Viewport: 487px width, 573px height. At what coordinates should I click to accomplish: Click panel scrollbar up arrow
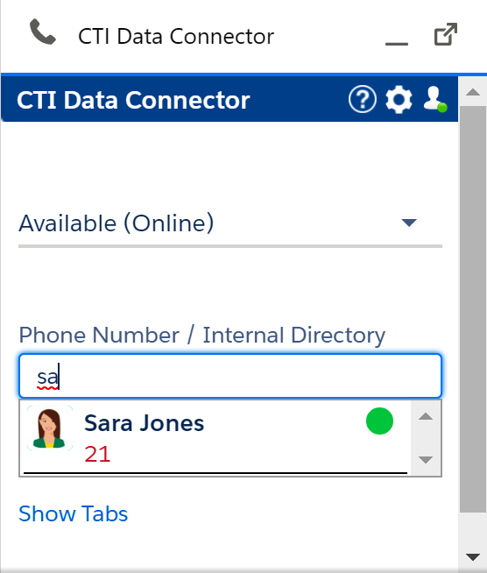click(x=473, y=92)
